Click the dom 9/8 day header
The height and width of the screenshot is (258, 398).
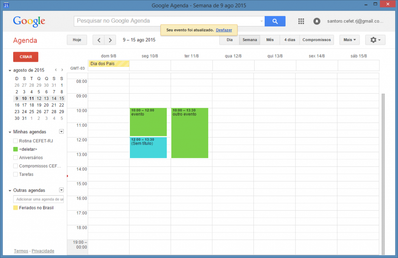pos(108,56)
